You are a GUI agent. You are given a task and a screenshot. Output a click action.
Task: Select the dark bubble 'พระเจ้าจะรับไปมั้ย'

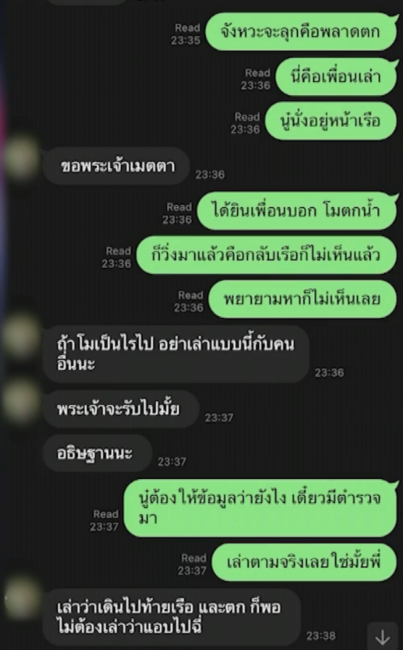coord(121,409)
